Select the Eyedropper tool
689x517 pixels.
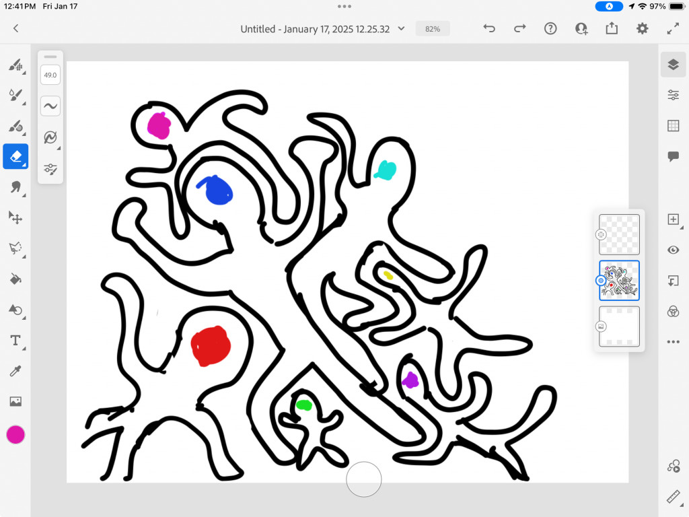click(x=15, y=371)
